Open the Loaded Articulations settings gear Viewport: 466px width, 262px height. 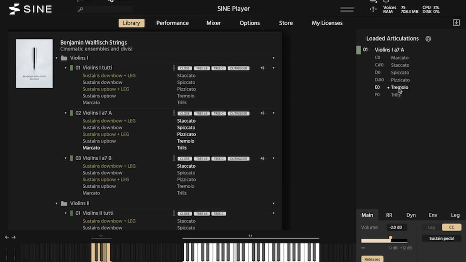point(428,39)
